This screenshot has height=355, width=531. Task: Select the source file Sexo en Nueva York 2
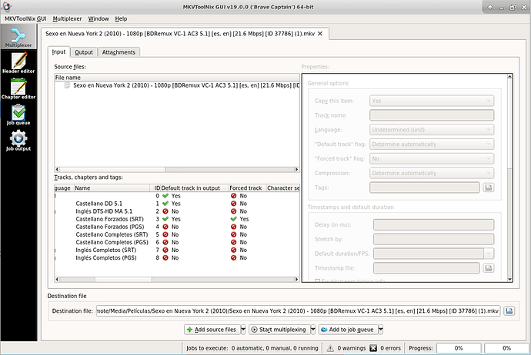pyautogui.click(x=177, y=85)
